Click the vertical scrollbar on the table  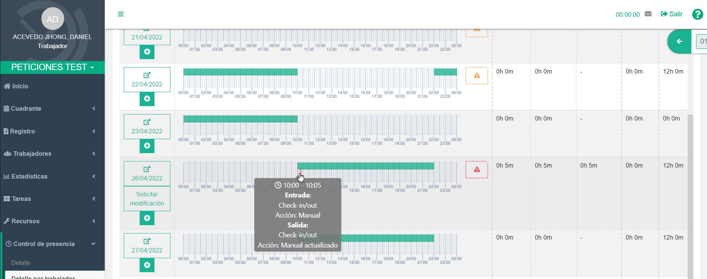click(x=690, y=190)
